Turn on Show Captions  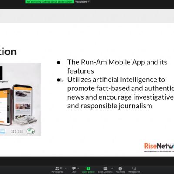point(105,170)
